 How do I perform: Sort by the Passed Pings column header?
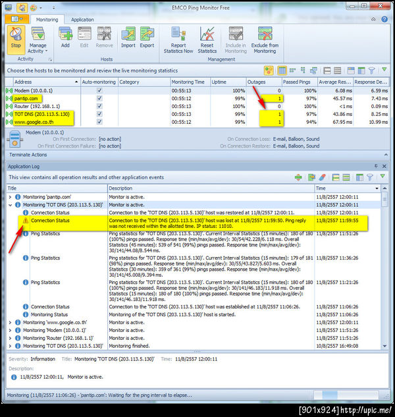(x=300, y=82)
